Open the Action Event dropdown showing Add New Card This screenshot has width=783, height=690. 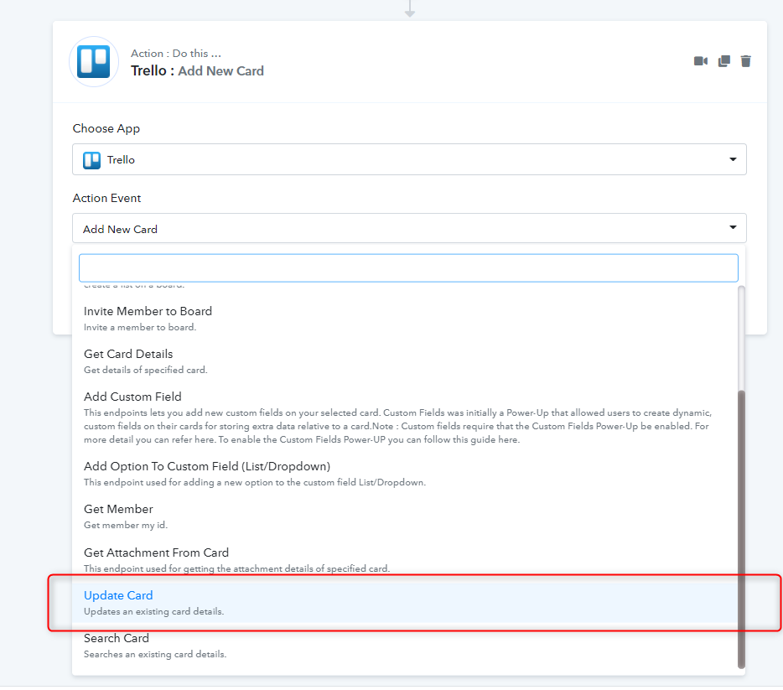[409, 229]
